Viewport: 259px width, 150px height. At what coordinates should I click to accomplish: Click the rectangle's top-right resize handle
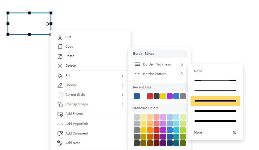click(51, 13)
